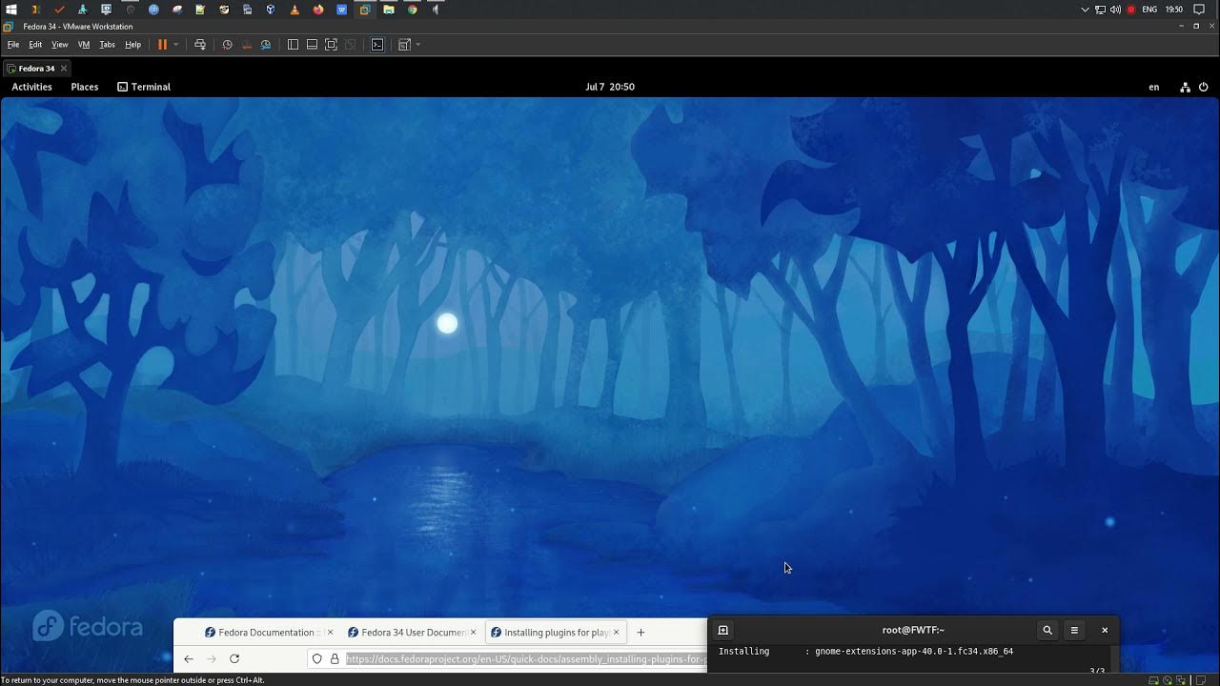Click the site padlock security icon
The height and width of the screenshot is (686, 1220).
click(335, 659)
